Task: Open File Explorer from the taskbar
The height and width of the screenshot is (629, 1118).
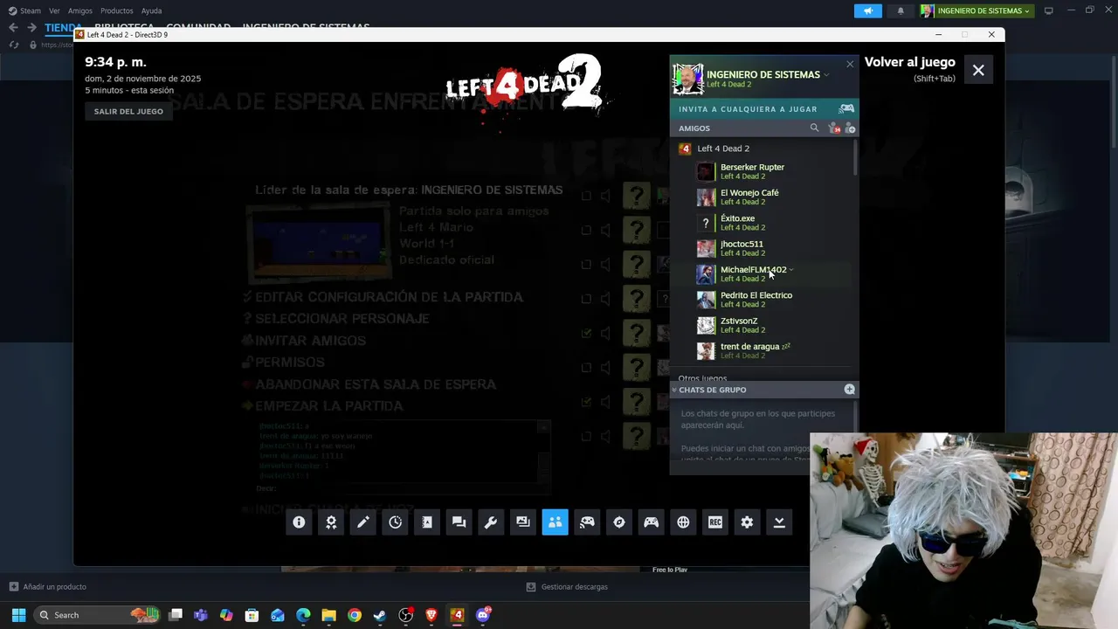Action: coord(328,615)
